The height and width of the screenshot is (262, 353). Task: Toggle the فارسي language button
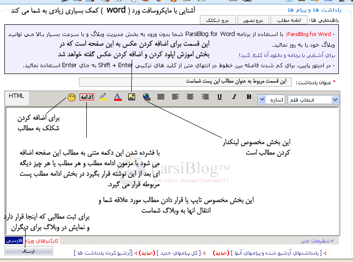14,241
